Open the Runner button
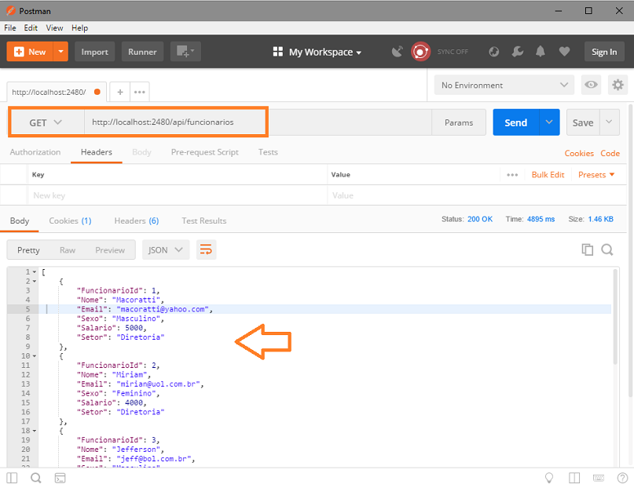Viewport: 634px width, 488px height. click(x=142, y=52)
